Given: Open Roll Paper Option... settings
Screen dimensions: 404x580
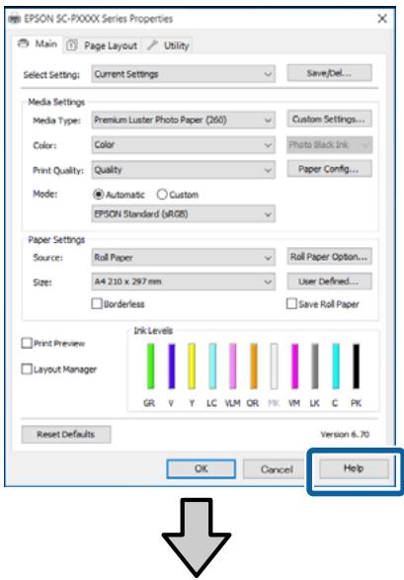Looking at the screenshot, I should click(x=329, y=257).
